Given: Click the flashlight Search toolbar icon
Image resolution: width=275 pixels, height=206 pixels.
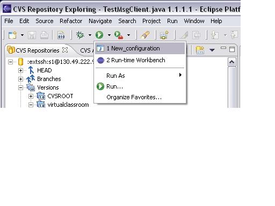Looking at the screenshot, I should point(145,35).
